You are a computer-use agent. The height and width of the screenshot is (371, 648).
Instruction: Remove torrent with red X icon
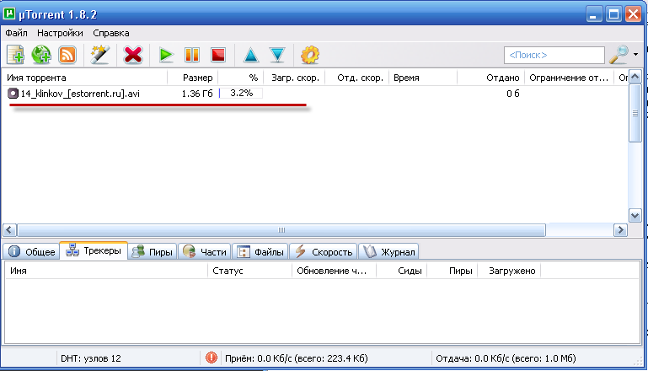[x=132, y=55]
